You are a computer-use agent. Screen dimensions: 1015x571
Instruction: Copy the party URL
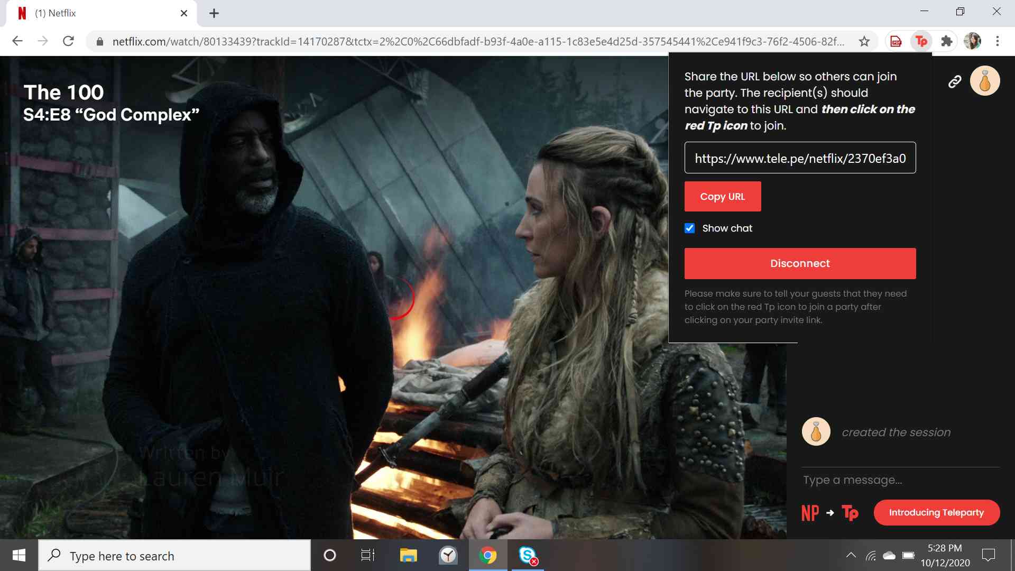(x=723, y=197)
